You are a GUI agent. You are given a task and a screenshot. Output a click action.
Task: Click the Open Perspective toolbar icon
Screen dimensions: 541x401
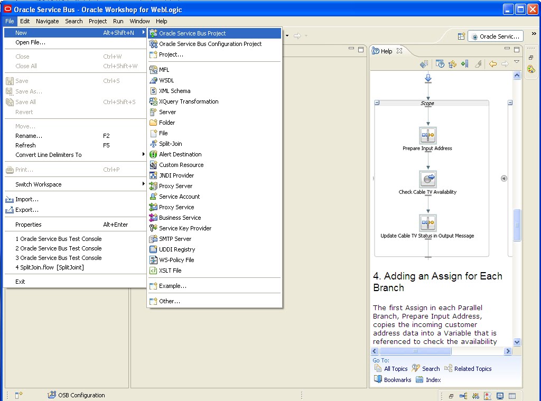pyautogui.click(x=461, y=36)
